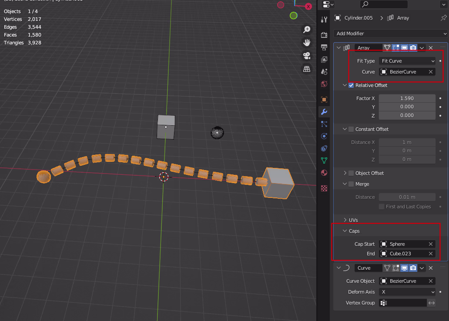Switch perspective/orthographic grid icon
Viewport: 449px width, 321px height.
pos(307,69)
